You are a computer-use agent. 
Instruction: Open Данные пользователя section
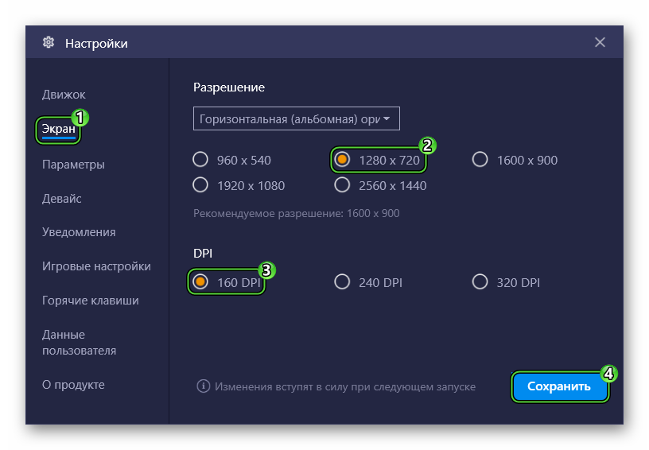click(79, 343)
